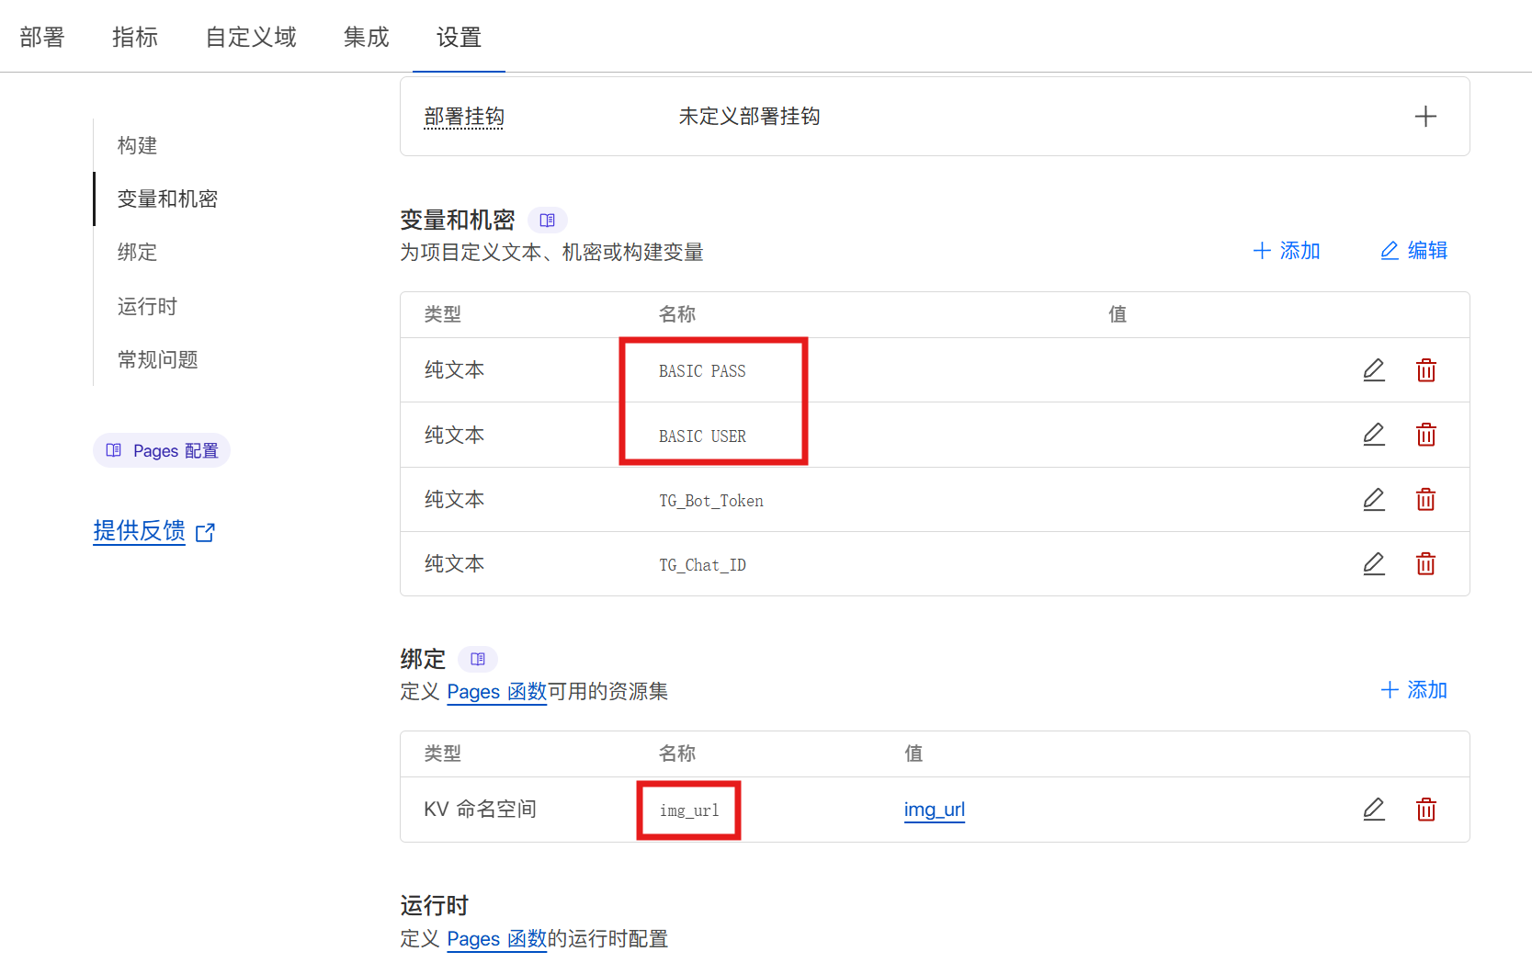Delete the TG_Bot_Token variable using trash icon
1532x963 pixels.
pos(1426,499)
